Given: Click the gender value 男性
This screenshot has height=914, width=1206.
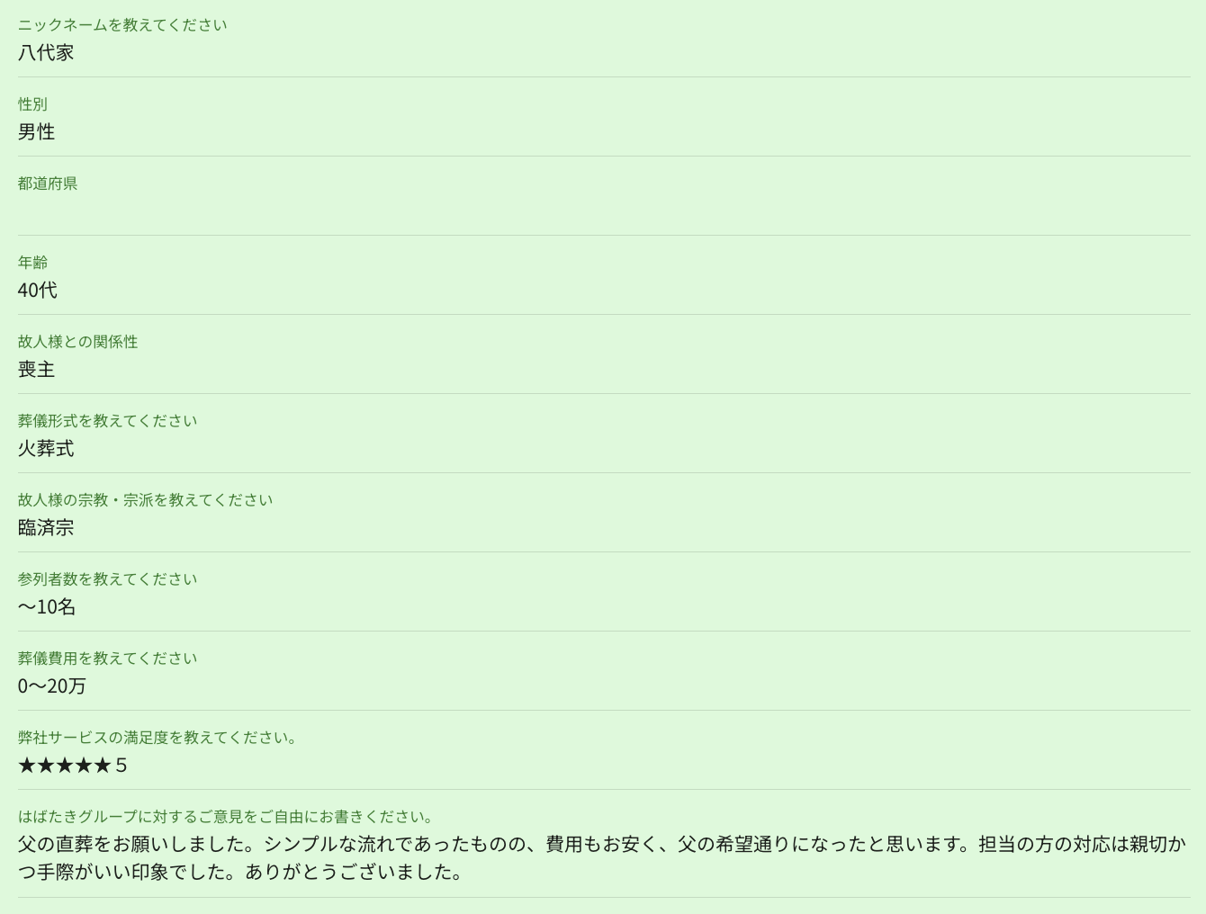Looking at the screenshot, I should coord(37,132).
